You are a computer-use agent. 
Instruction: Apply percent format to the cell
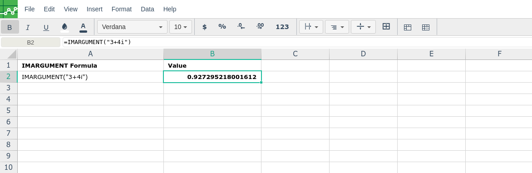tap(222, 27)
